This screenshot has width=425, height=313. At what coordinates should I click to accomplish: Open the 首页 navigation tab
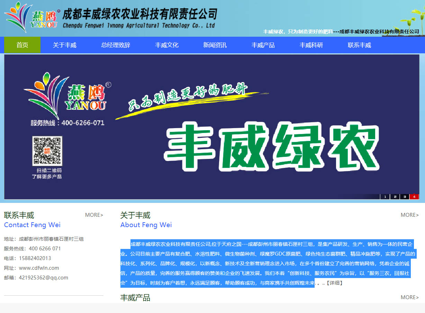(x=22, y=45)
